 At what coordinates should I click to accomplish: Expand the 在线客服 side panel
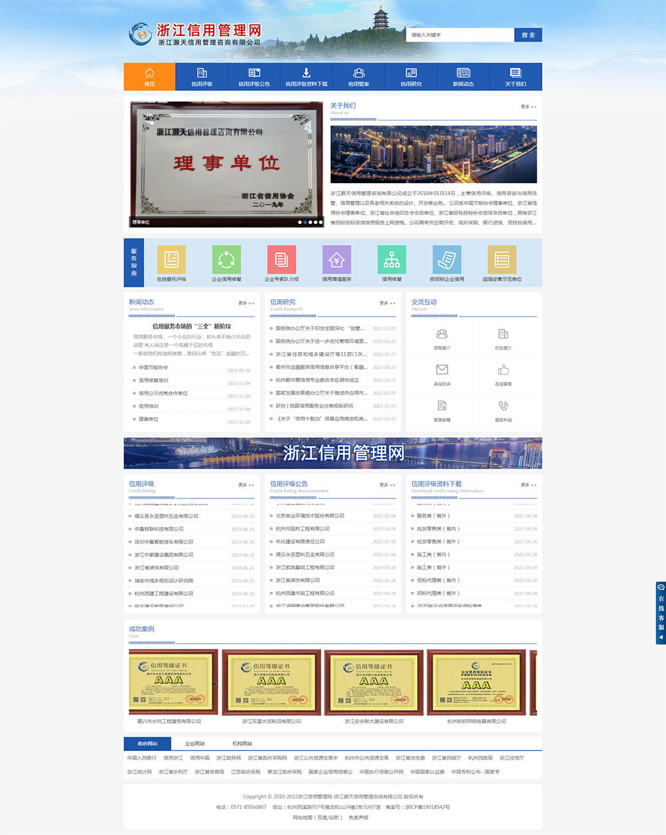[661, 613]
